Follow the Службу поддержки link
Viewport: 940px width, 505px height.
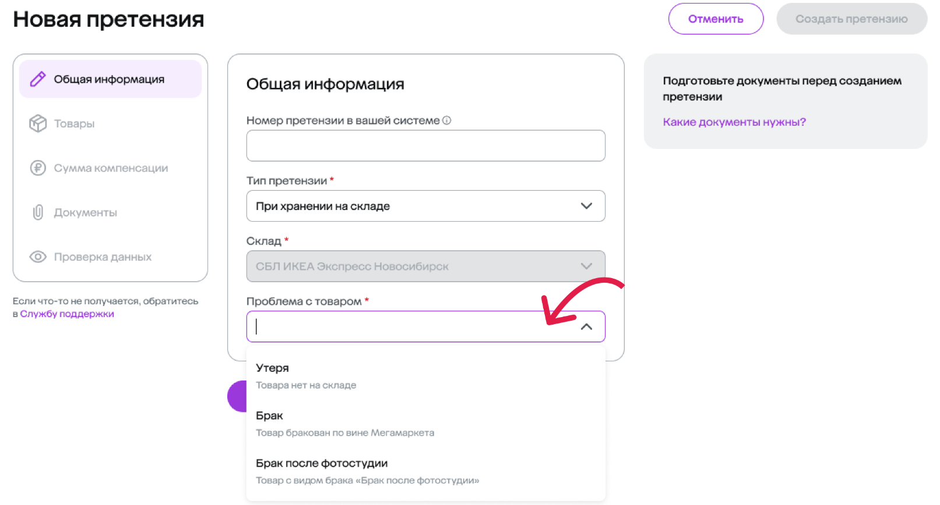pos(67,314)
